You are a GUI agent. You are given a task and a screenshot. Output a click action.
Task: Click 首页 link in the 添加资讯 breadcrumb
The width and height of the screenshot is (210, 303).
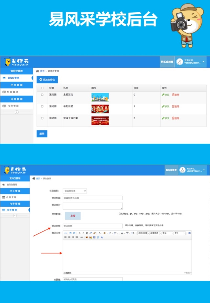coord(38,179)
